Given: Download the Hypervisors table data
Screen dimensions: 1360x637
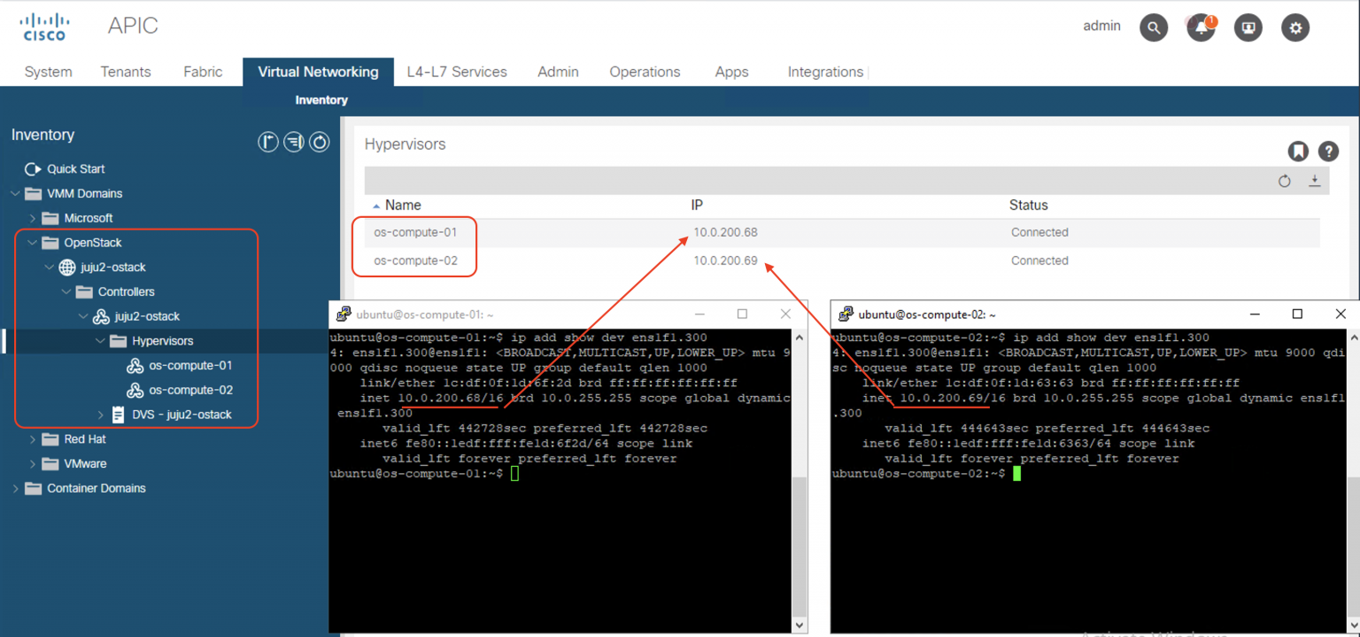Looking at the screenshot, I should click(1315, 181).
